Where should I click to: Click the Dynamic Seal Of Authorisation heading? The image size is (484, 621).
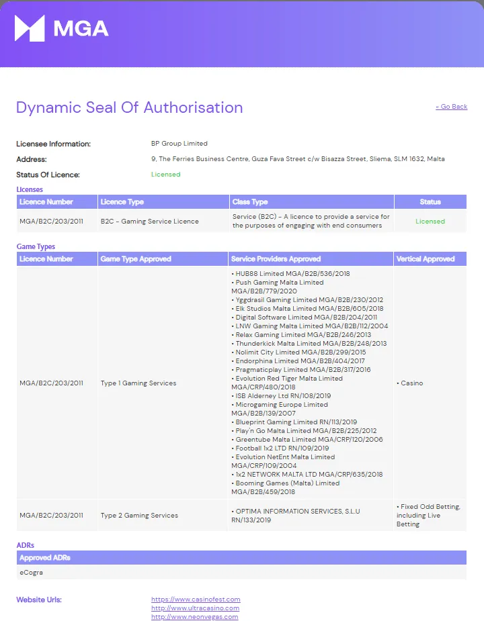[129, 107]
